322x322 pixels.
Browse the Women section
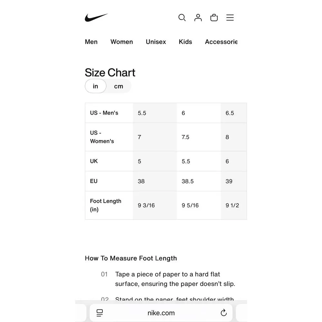point(122,42)
